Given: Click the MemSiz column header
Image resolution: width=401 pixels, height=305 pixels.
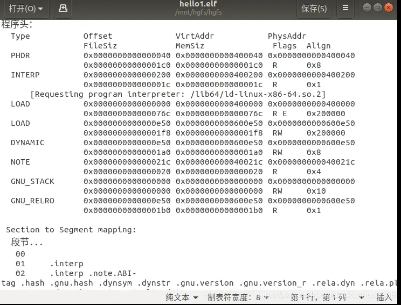Looking at the screenshot, I should 190,46.
